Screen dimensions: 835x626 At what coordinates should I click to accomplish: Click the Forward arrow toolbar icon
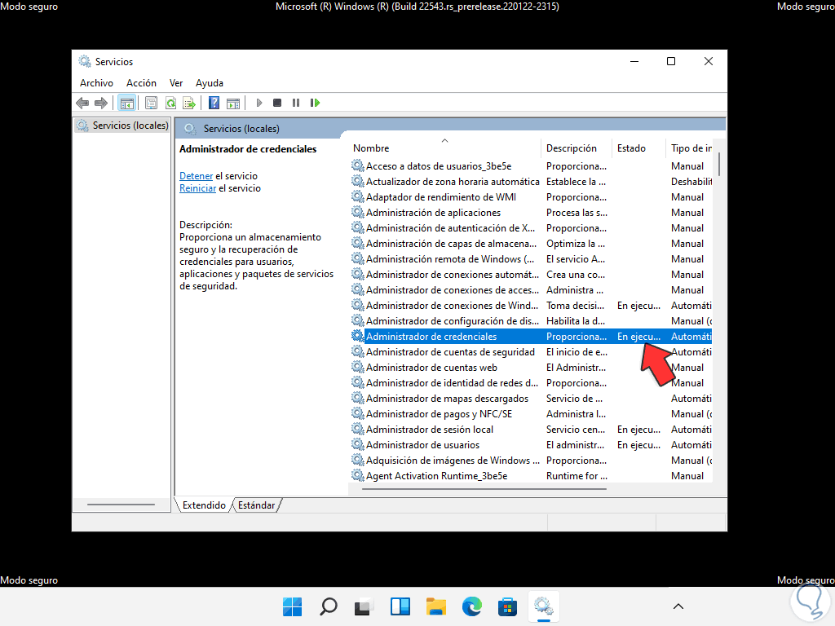pyautogui.click(x=100, y=103)
